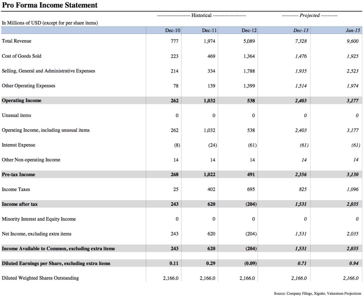Click Pre-tax Income value 2,356
This screenshot has width=364, height=299.
(301, 174)
